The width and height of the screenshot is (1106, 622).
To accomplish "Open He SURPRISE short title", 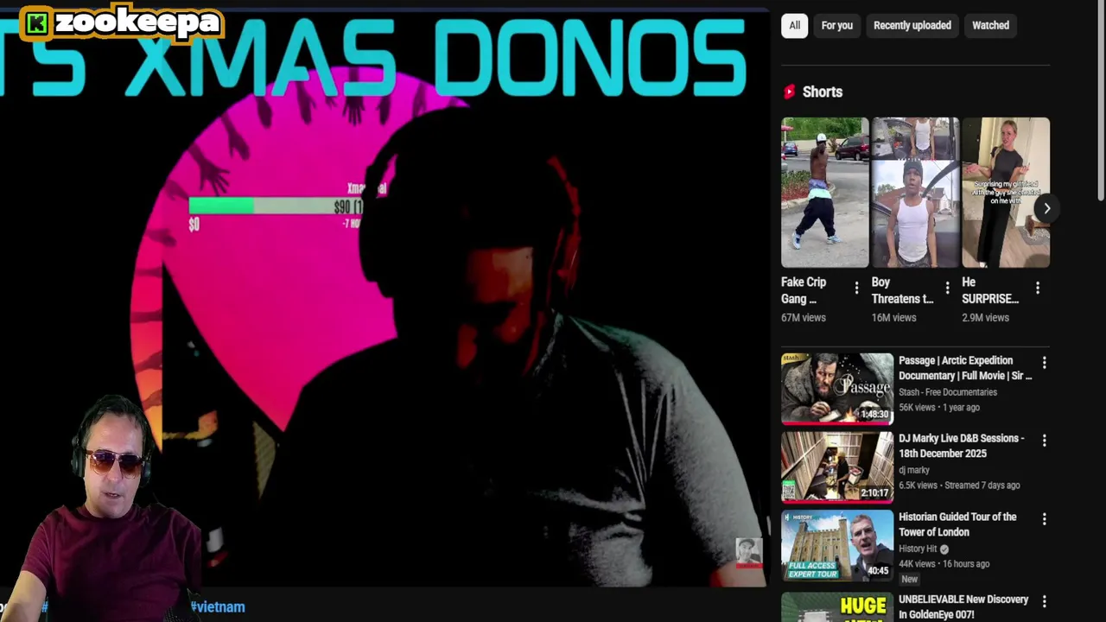I will [x=990, y=290].
